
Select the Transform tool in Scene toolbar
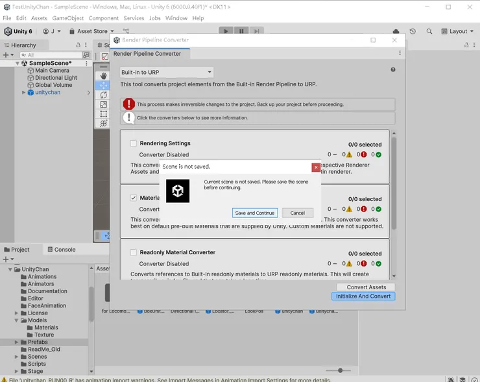pos(104,123)
